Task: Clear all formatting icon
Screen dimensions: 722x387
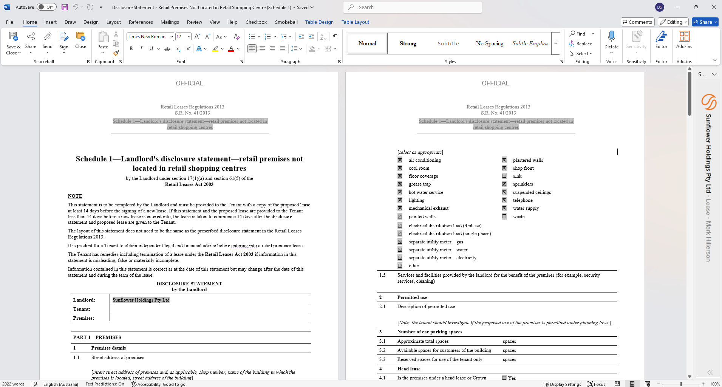Action: 237,37
